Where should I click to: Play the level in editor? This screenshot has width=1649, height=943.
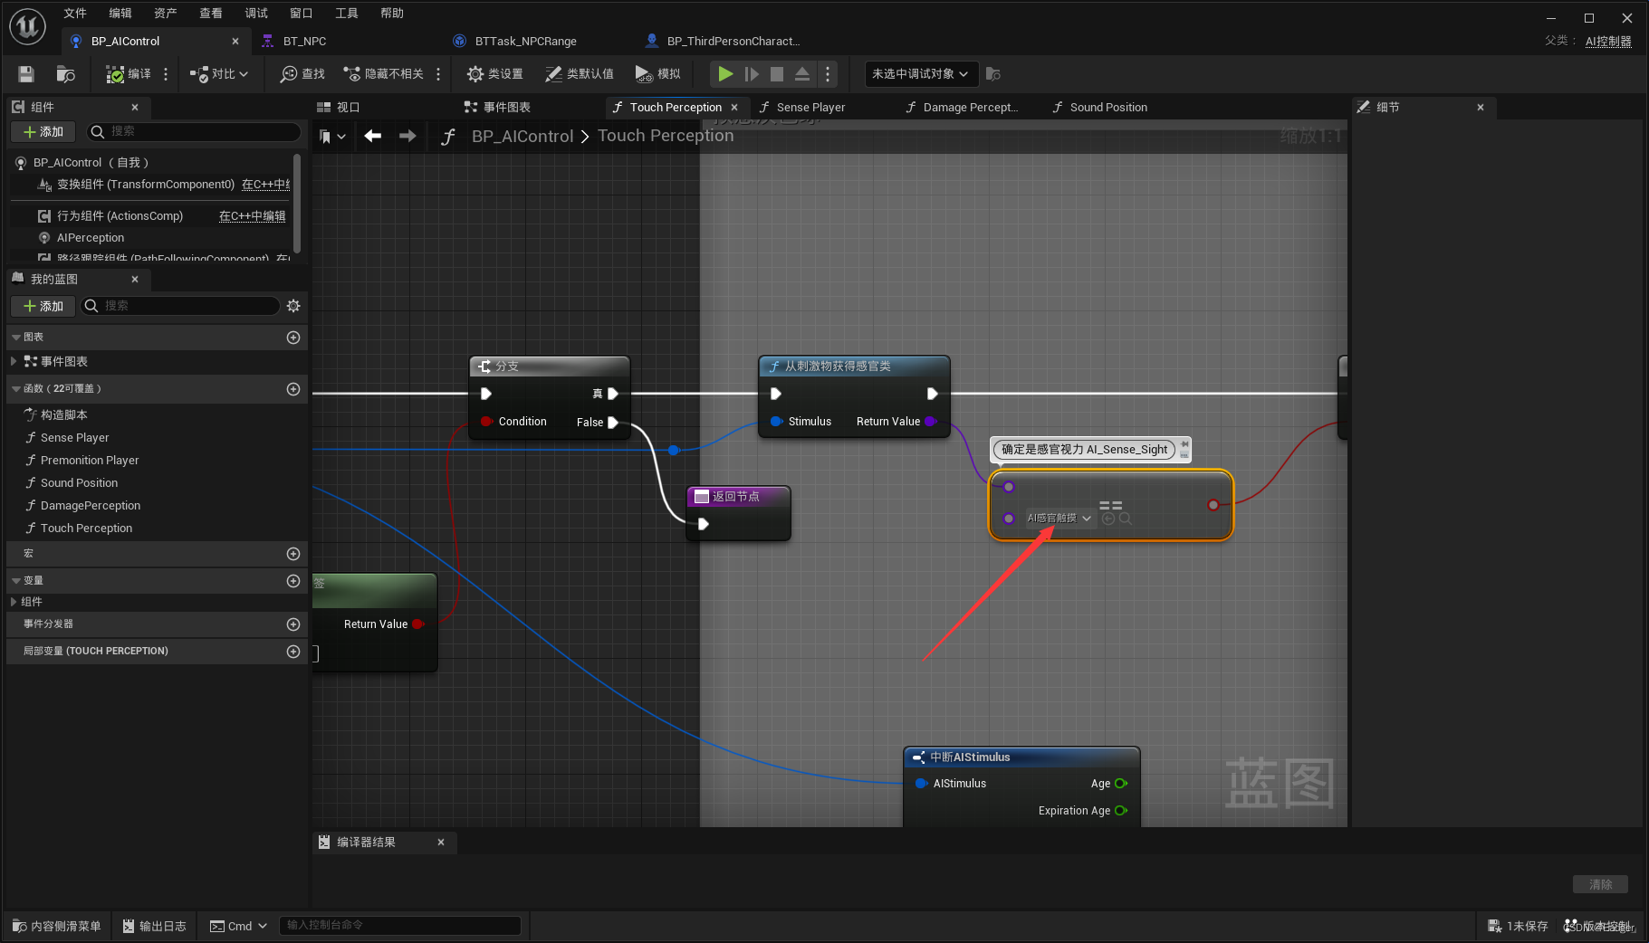[x=725, y=74]
